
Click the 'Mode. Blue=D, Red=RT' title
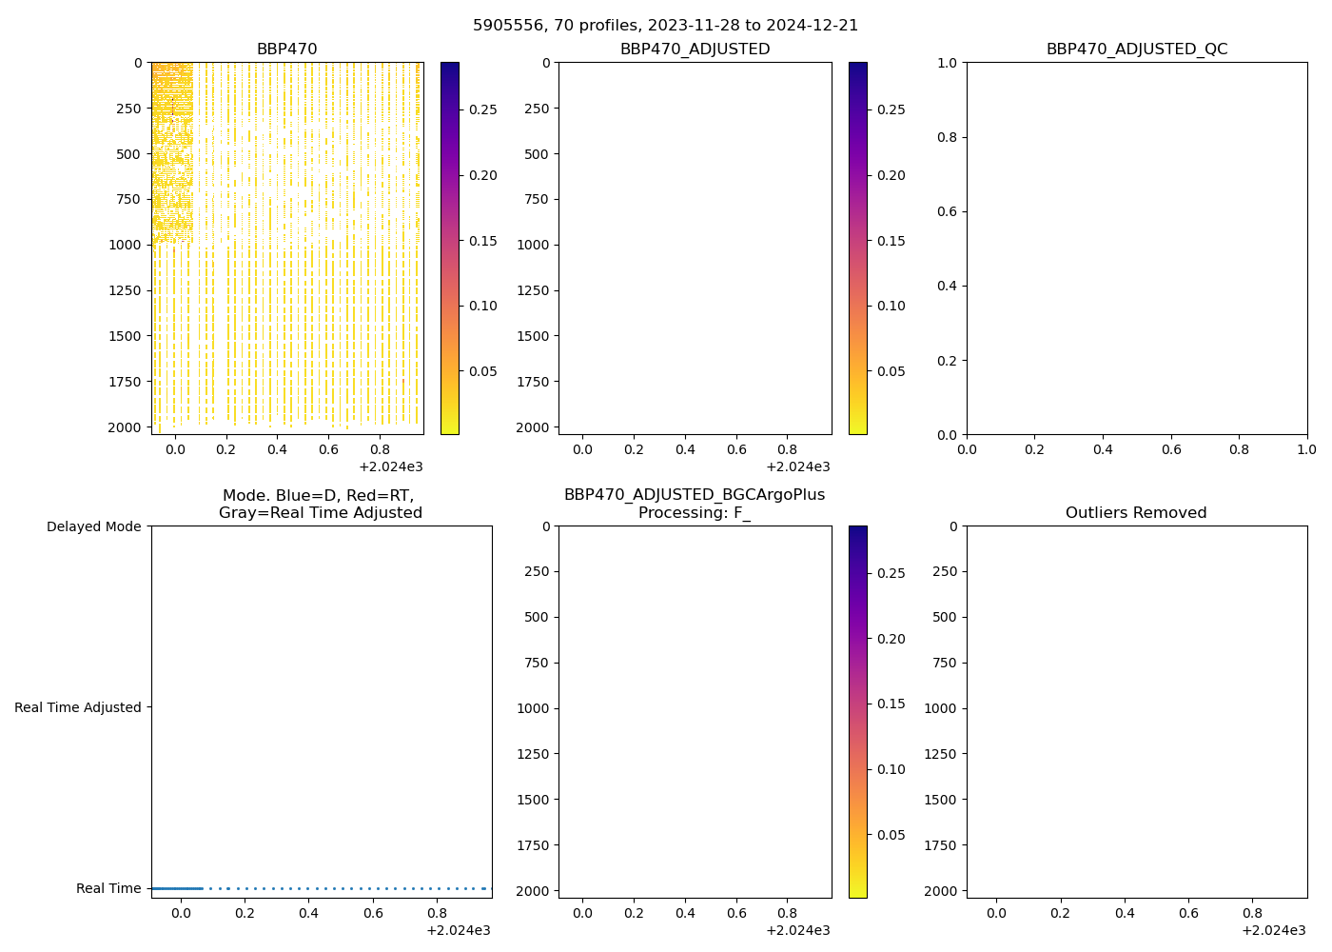[320, 505]
